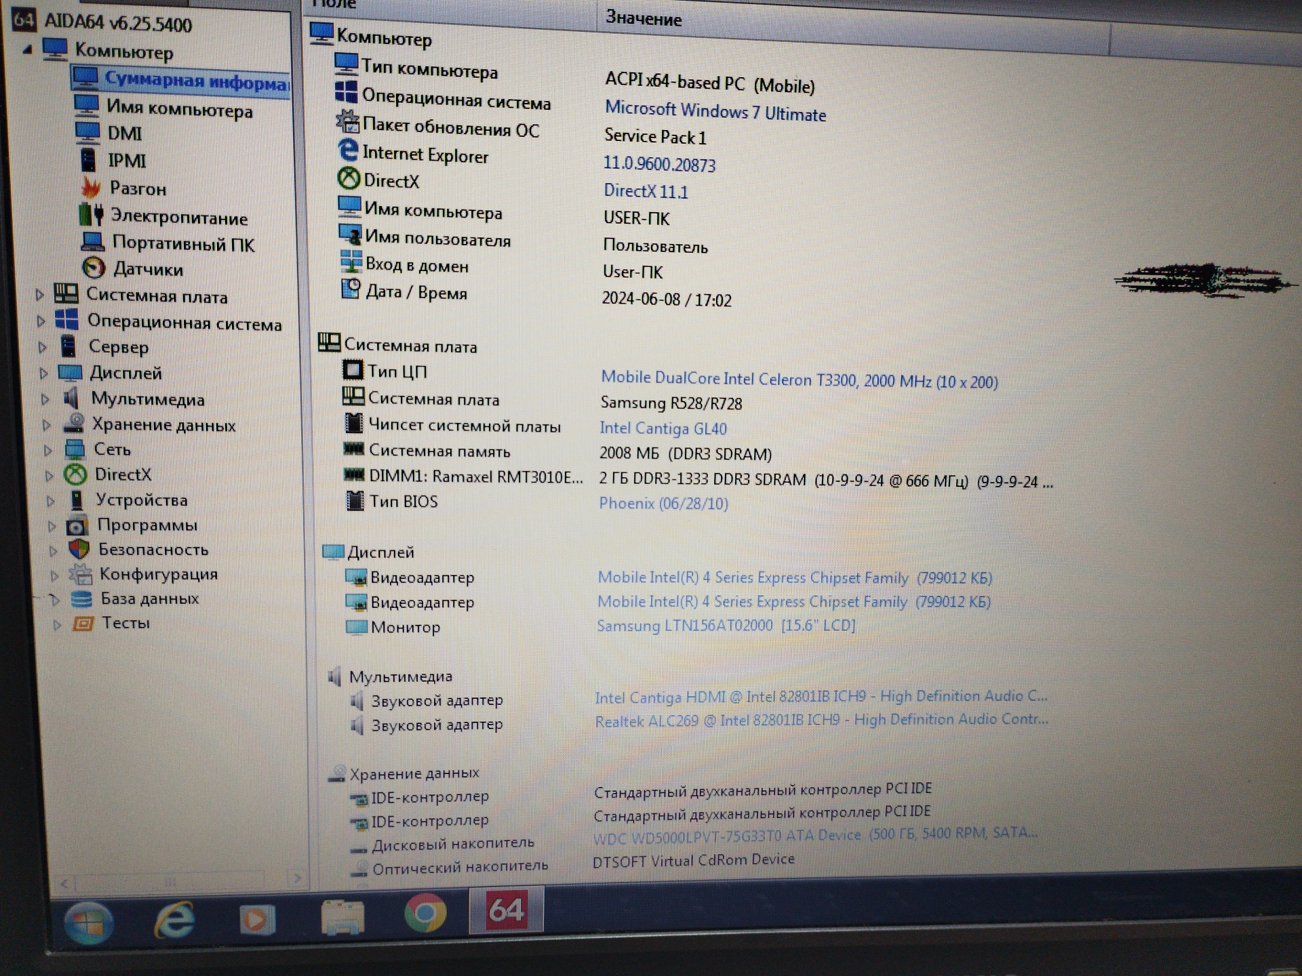The width and height of the screenshot is (1302, 976).
Task: Click the DirectX icon in the left tree
Action: (x=75, y=474)
